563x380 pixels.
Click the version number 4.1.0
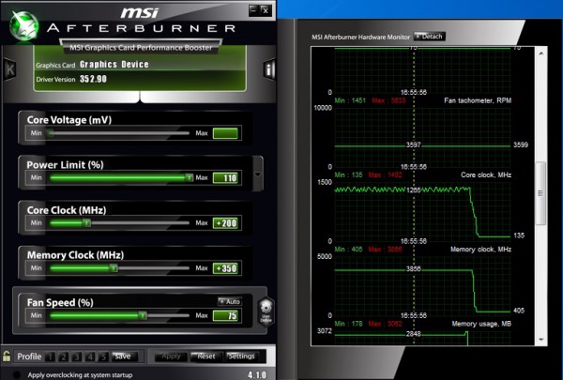point(257,375)
